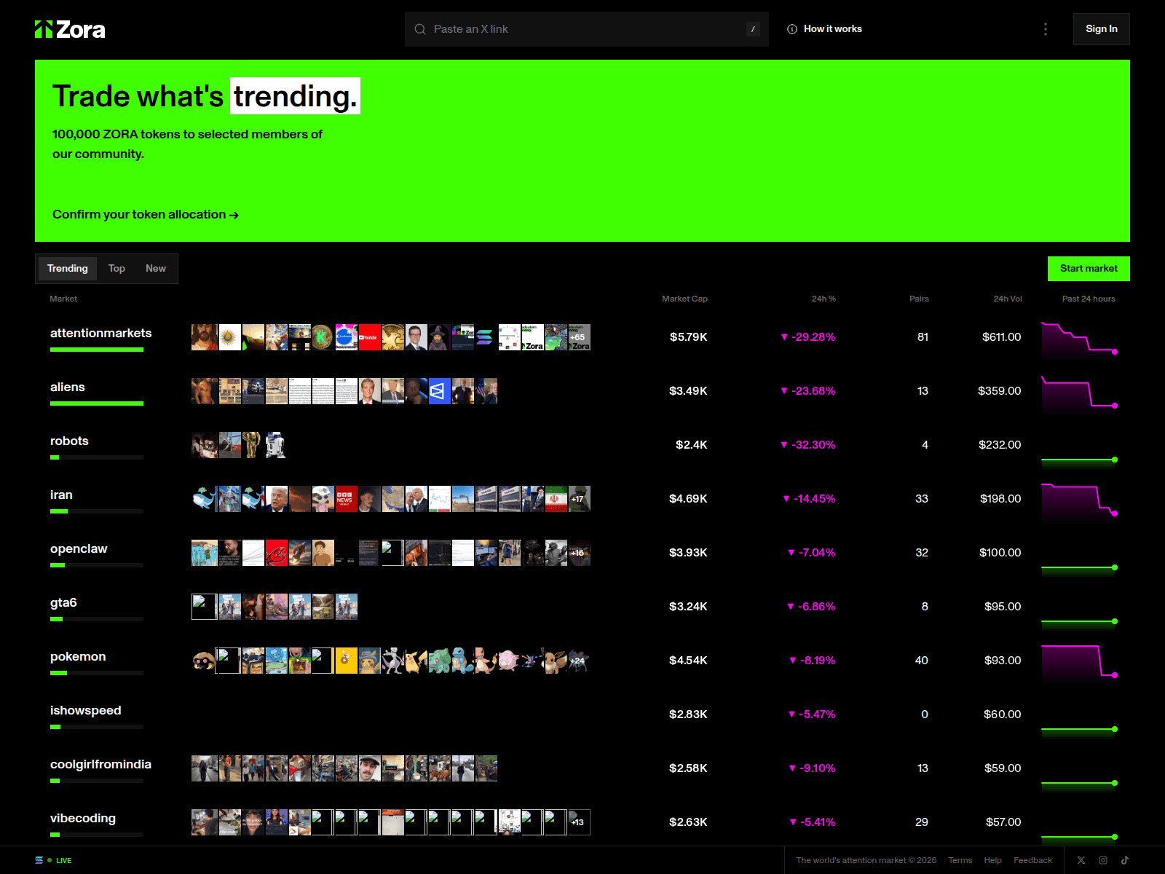
Task: Click the Zora logo
Action: coord(70,29)
